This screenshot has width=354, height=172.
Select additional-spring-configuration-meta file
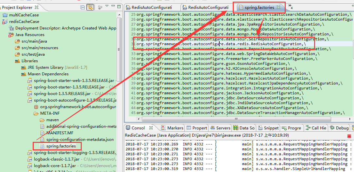point(81,126)
